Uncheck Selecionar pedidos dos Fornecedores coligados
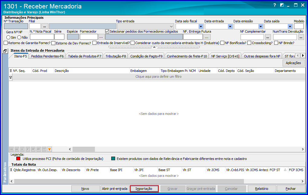The height and width of the screenshot is (195, 308). pos(107,31)
